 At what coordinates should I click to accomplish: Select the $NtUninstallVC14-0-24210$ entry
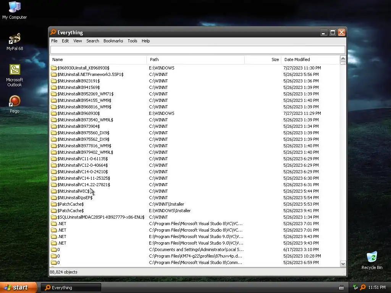point(82,172)
